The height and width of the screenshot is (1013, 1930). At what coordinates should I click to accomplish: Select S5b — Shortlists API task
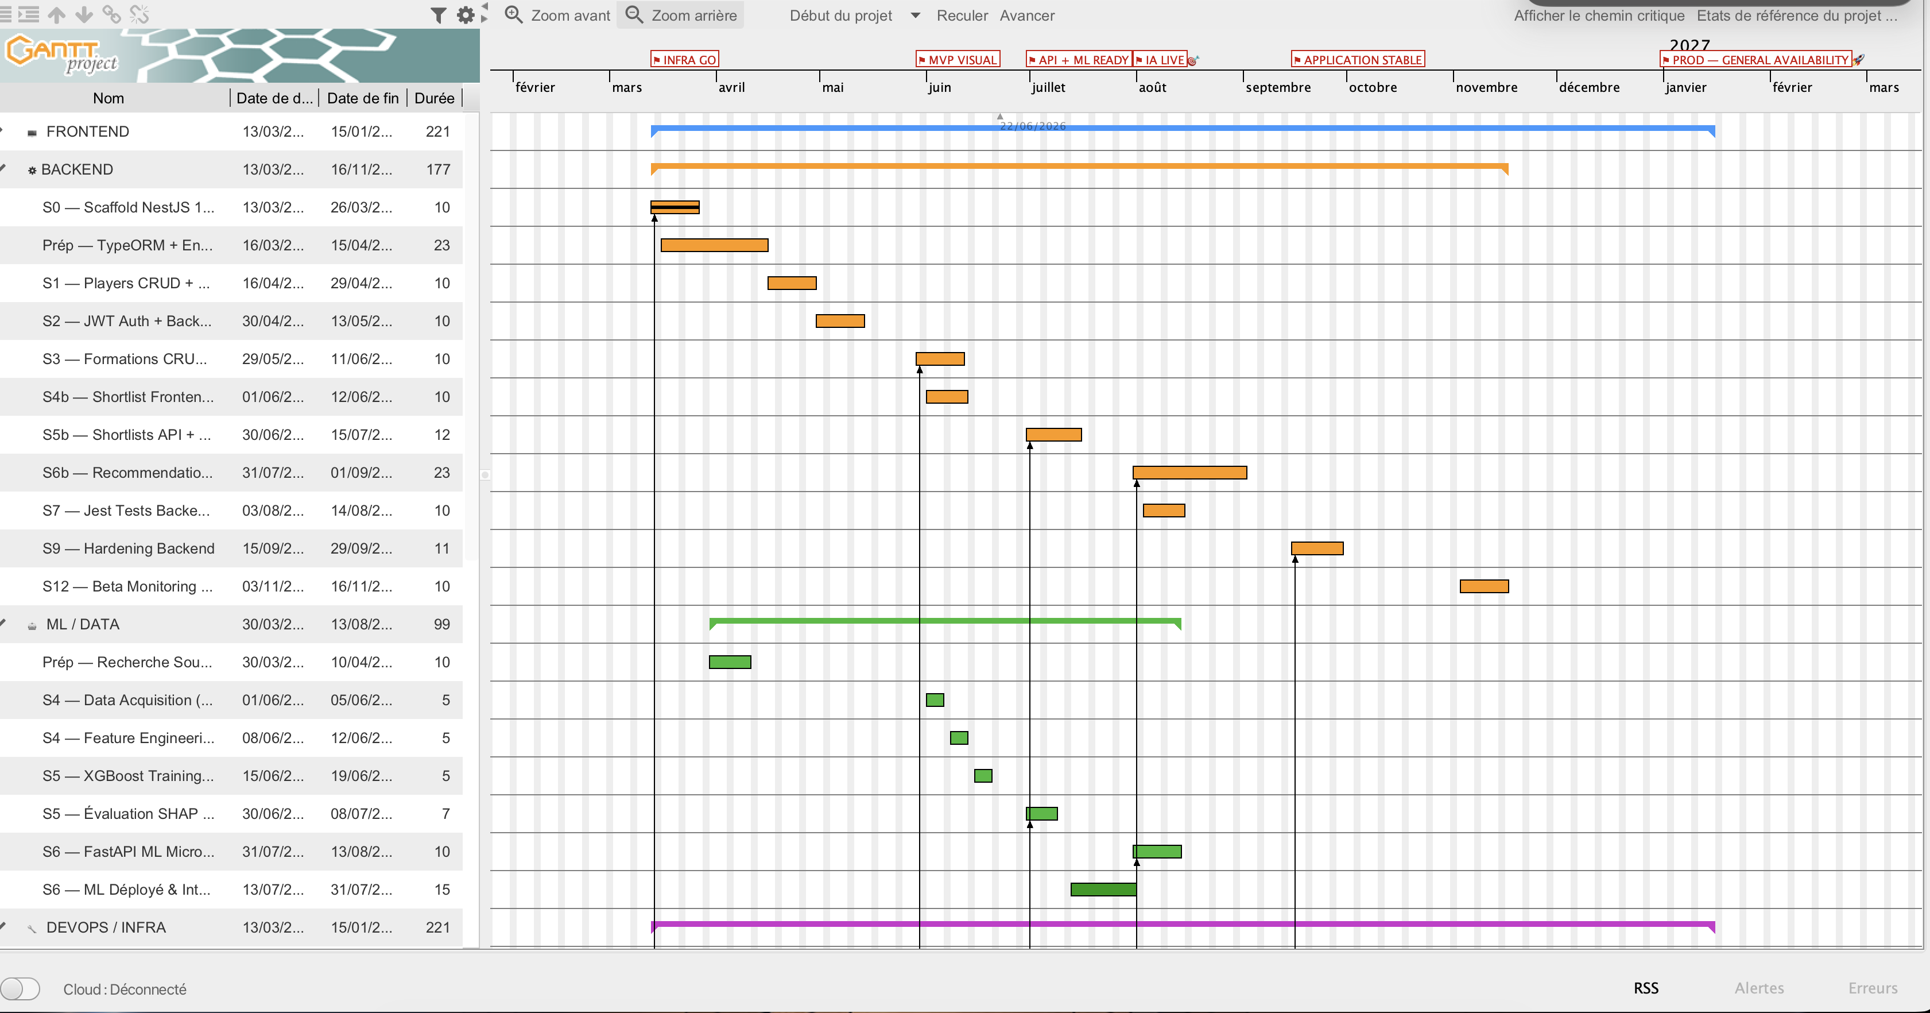[231, 435]
